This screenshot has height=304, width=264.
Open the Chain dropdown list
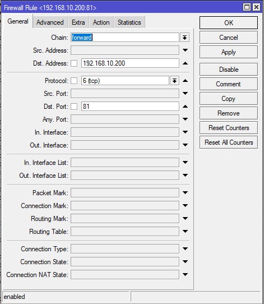[x=184, y=38]
